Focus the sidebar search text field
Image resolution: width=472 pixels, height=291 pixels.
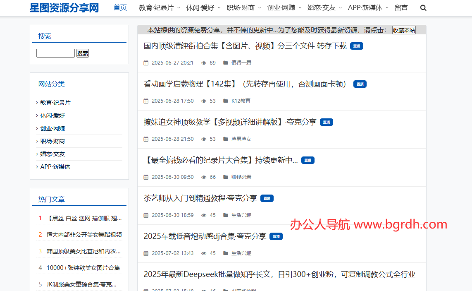click(55, 53)
